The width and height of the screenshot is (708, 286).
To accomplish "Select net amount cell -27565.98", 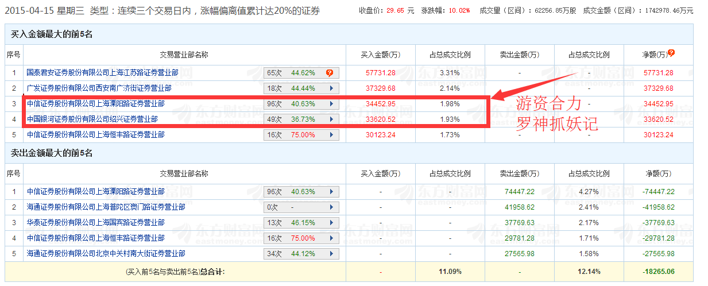I will [658, 254].
